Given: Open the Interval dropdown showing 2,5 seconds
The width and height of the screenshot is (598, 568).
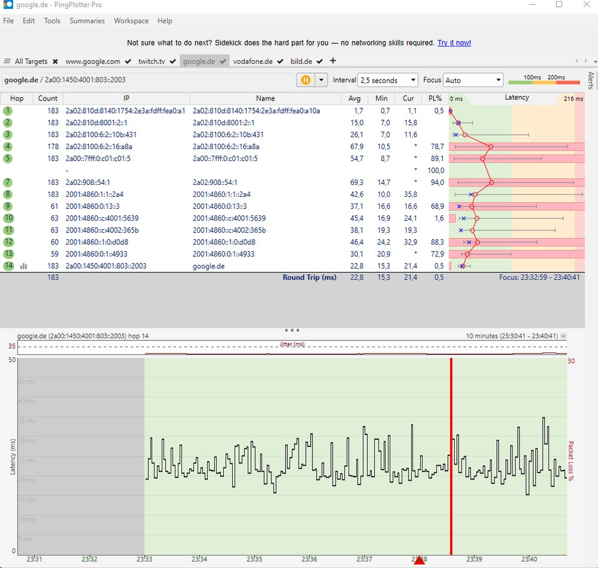Looking at the screenshot, I should [x=387, y=80].
